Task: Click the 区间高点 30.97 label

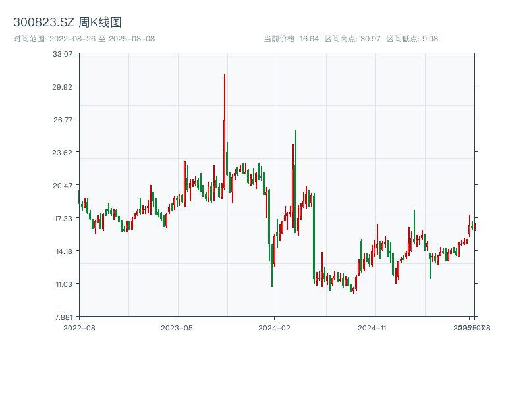Action: pos(352,39)
